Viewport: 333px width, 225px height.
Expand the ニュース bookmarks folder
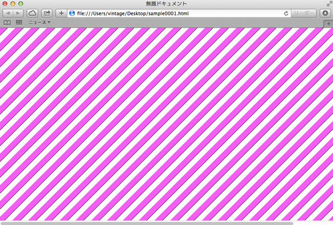(x=39, y=22)
